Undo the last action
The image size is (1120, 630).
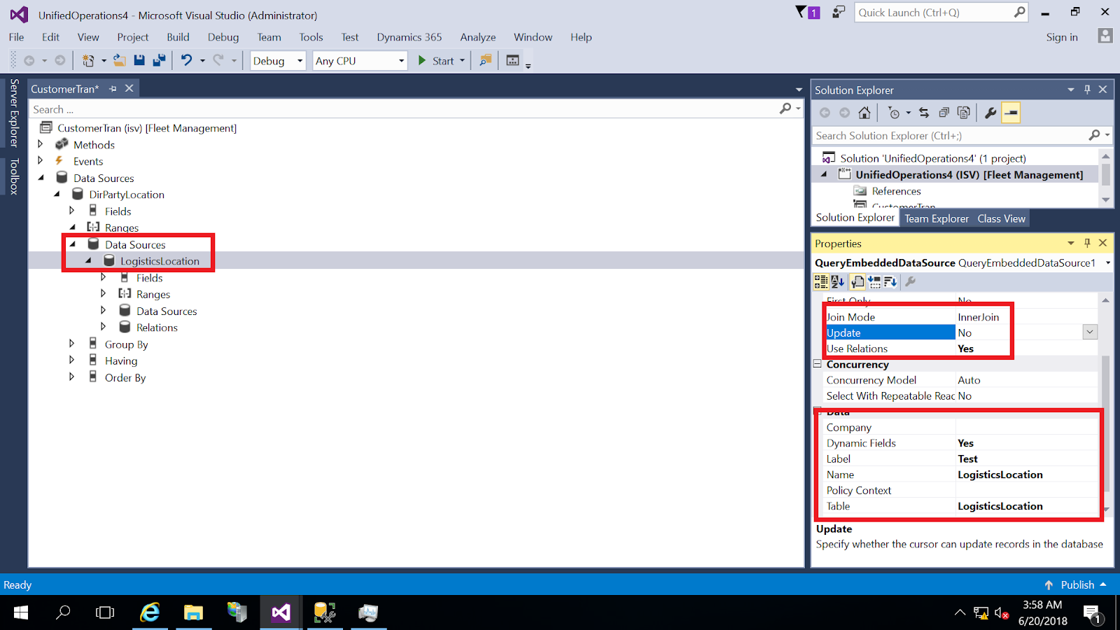(186, 61)
